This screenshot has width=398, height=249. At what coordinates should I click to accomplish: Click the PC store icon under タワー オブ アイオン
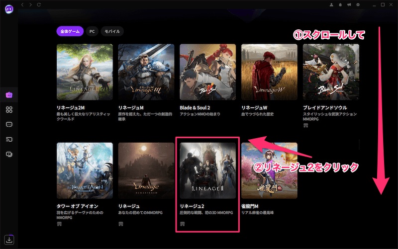click(59, 224)
